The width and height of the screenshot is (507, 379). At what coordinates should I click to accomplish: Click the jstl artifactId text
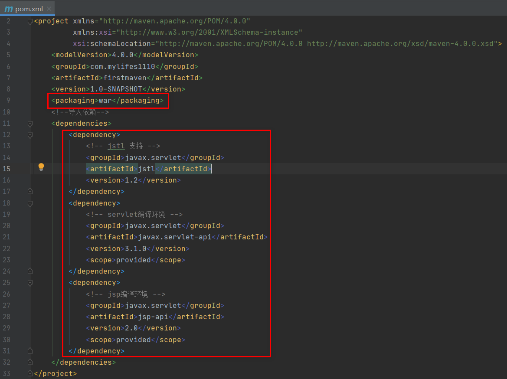[x=147, y=169]
